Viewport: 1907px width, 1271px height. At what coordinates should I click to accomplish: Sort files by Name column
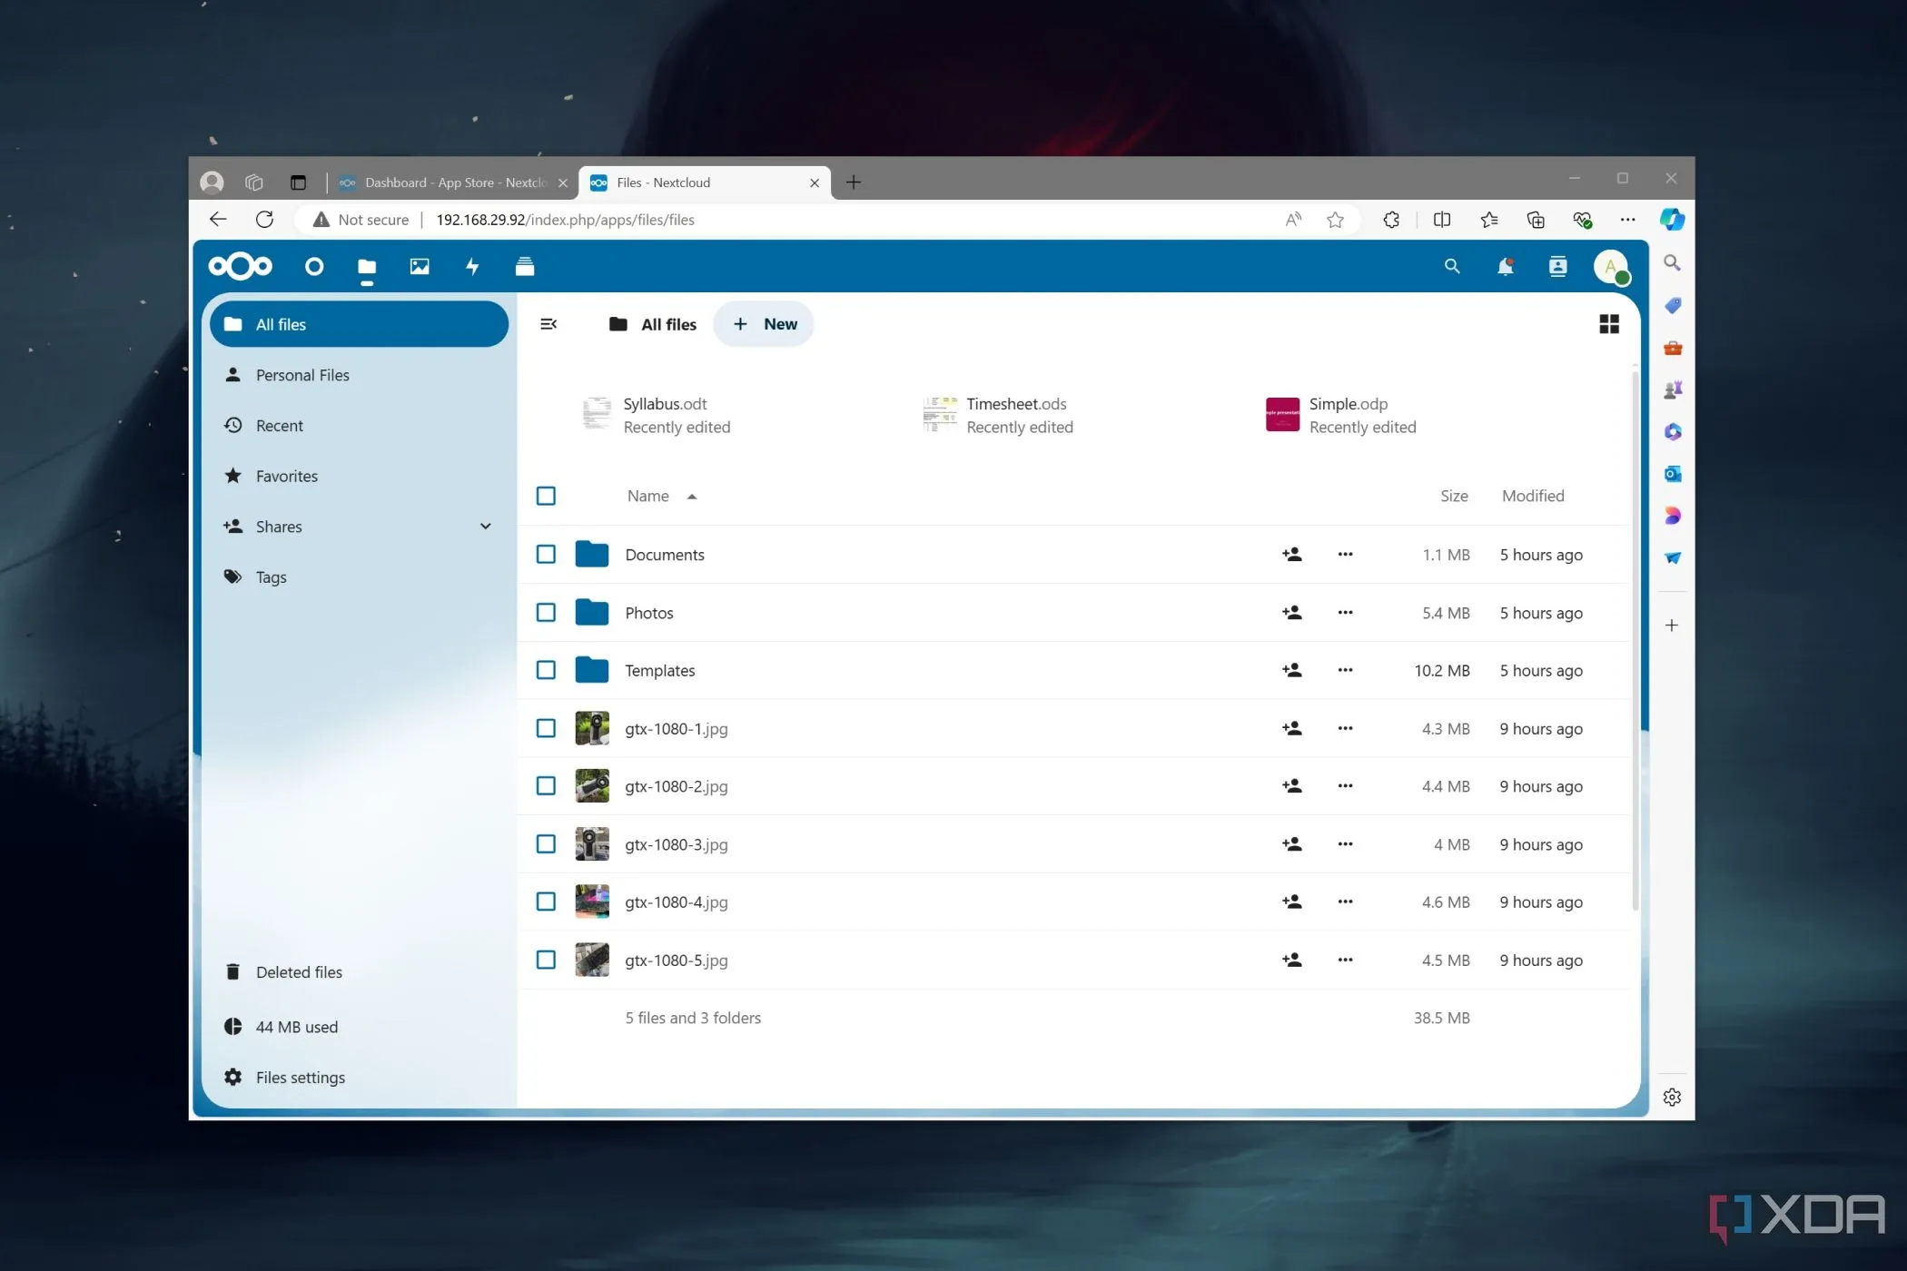(662, 496)
